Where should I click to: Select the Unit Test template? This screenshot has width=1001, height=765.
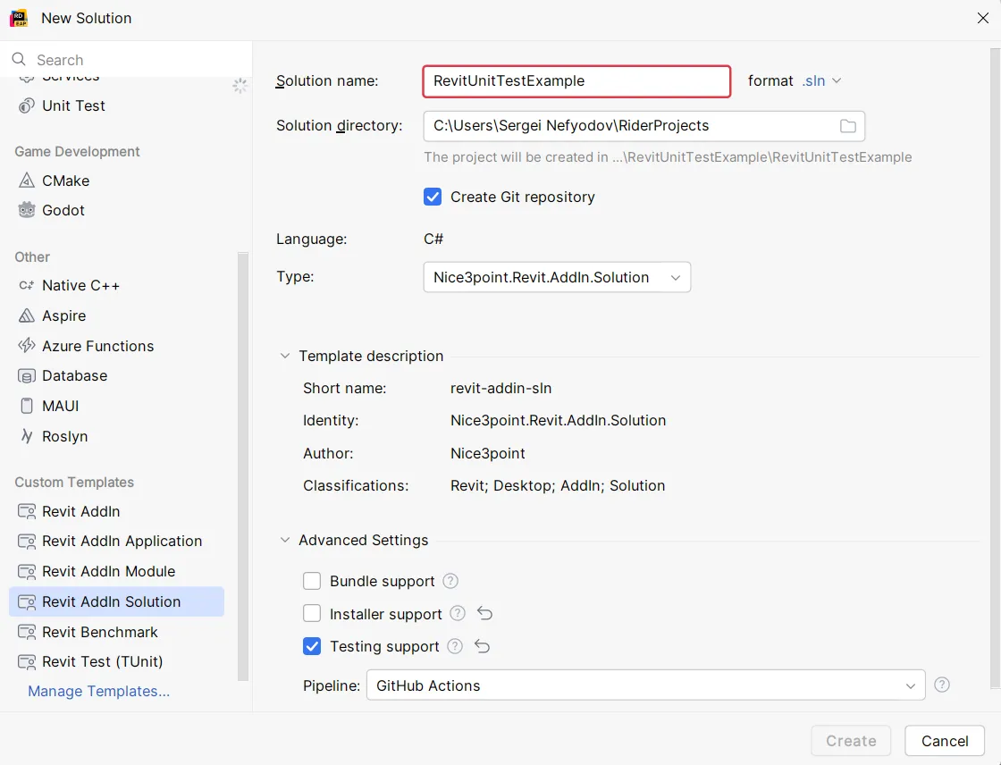[x=117, y=106]
